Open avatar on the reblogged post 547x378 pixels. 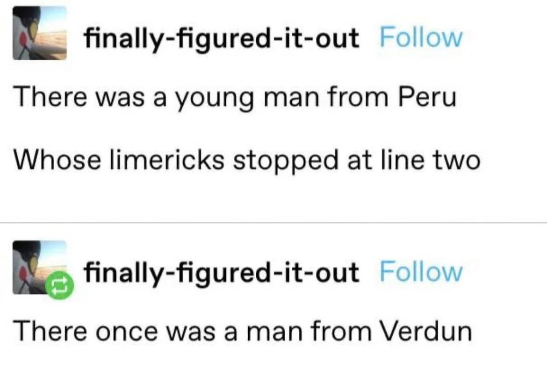pos(39,267)
